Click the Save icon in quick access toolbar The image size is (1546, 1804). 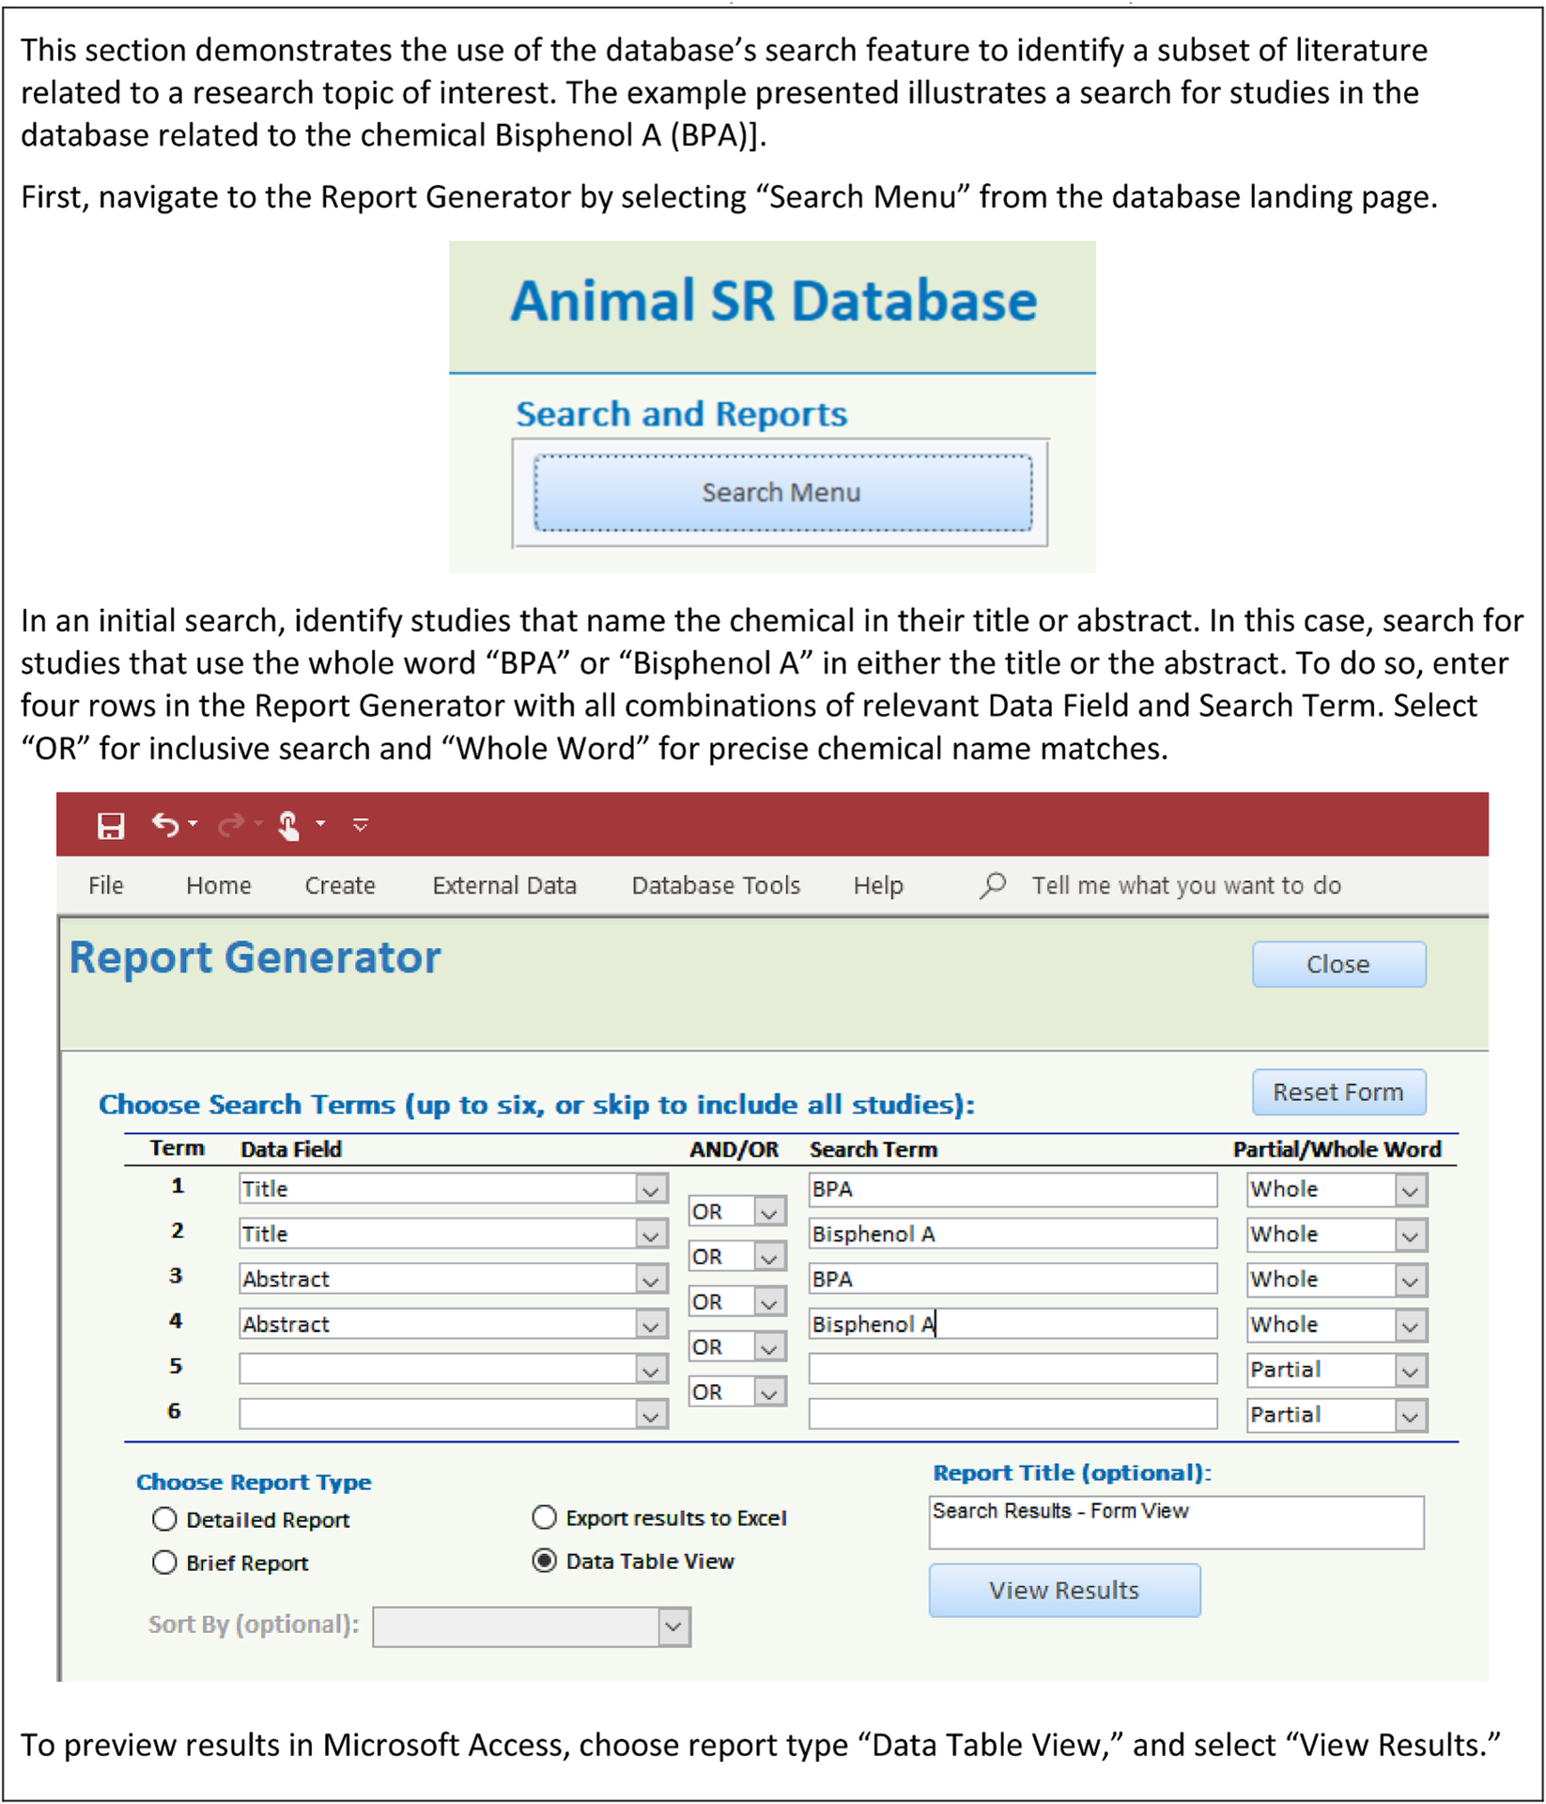click(x=111, y=826)
